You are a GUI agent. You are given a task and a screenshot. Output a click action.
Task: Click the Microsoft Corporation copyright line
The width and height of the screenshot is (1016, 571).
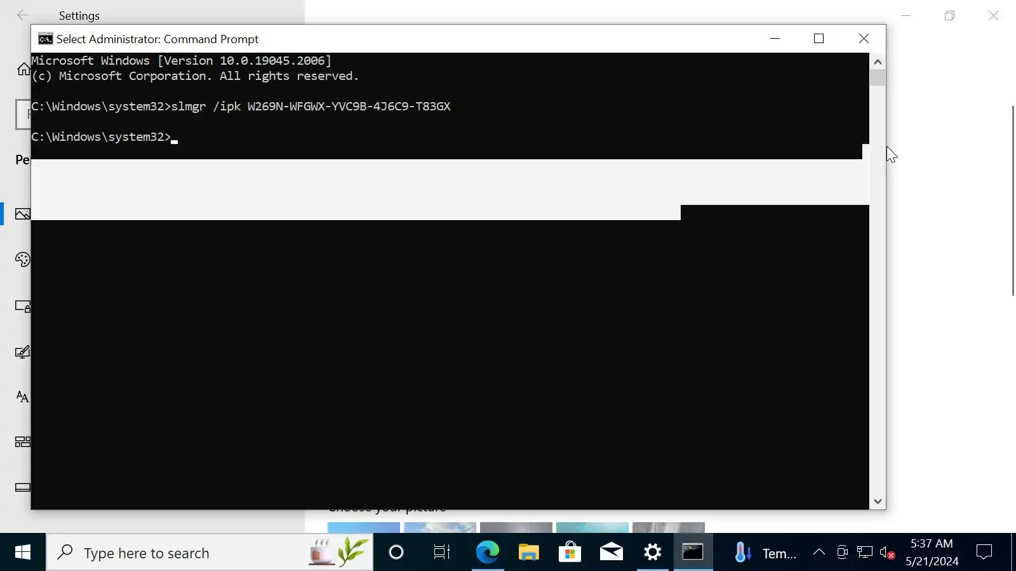[x=196, y=76]
